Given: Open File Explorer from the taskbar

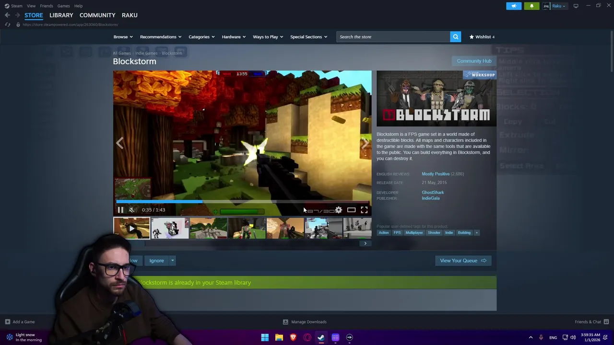Looking at the screenshot, I should (x=279, y=337).
